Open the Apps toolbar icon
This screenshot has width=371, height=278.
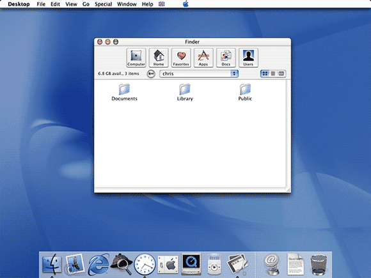pyautogui.click(x=203, y=58)
